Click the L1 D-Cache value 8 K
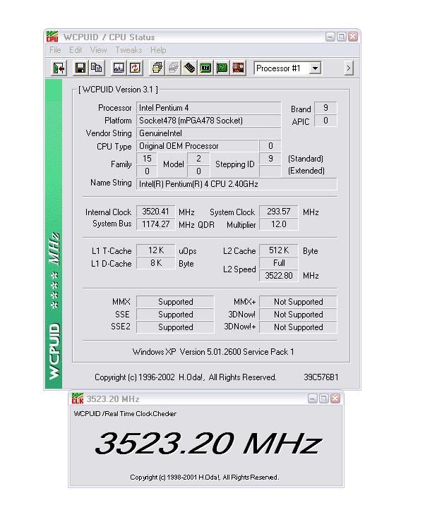 (156, 263)
